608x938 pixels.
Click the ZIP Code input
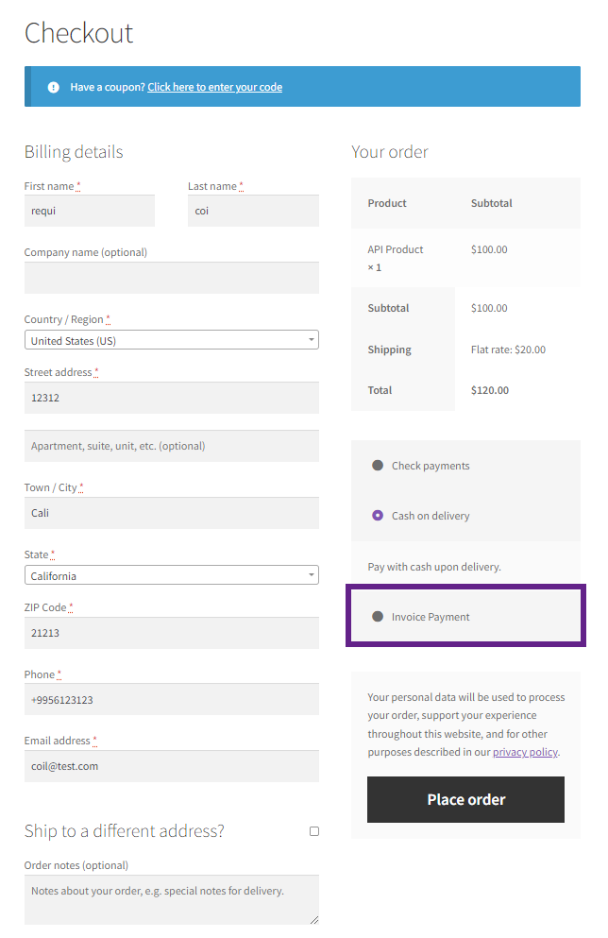(x=171, y=633)
